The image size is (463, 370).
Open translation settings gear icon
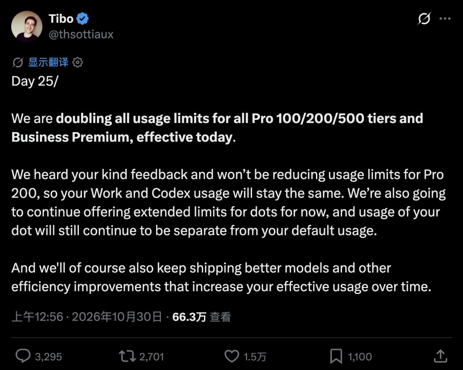(x=78, y=62)
